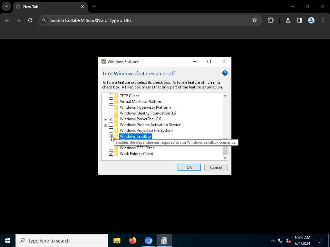Open the Chrome profile avatar

311,20
